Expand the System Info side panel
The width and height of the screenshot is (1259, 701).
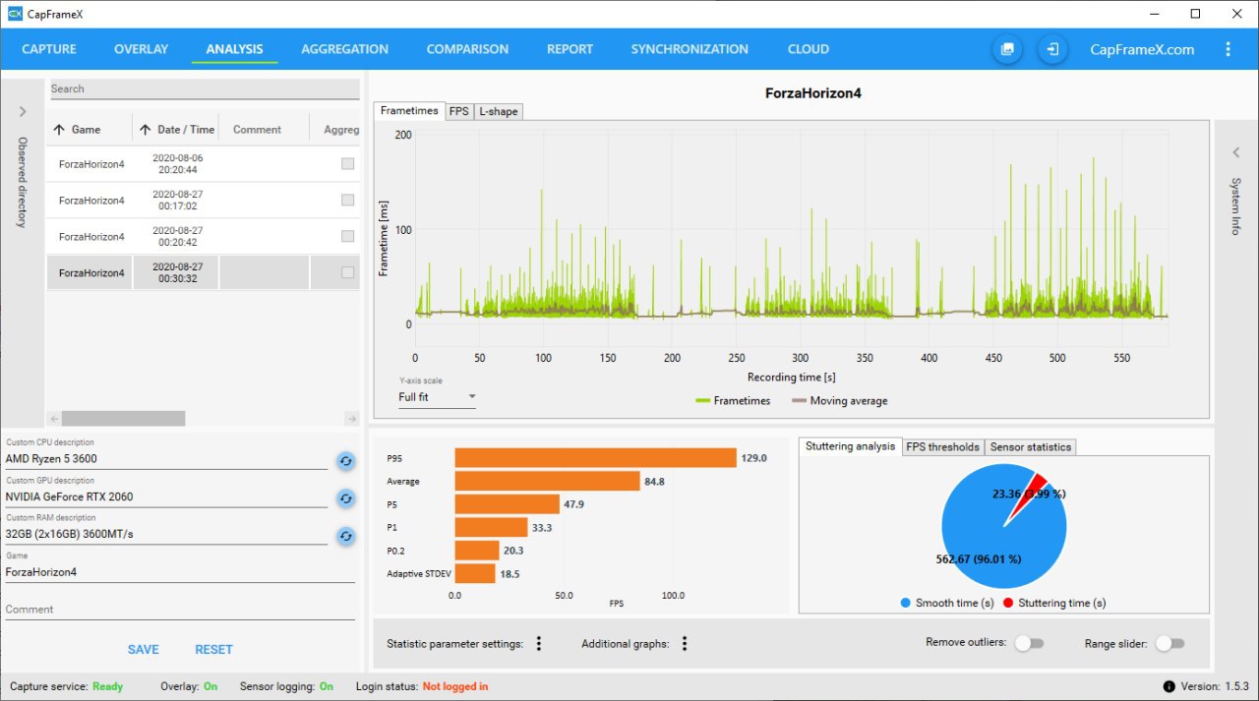pyautogui.click(x=1236, y=152)
